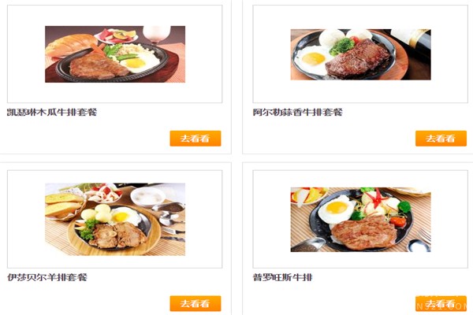Click the 普罗旺斯牛排 title link
The image size is (473, 315).
(282, 277)
